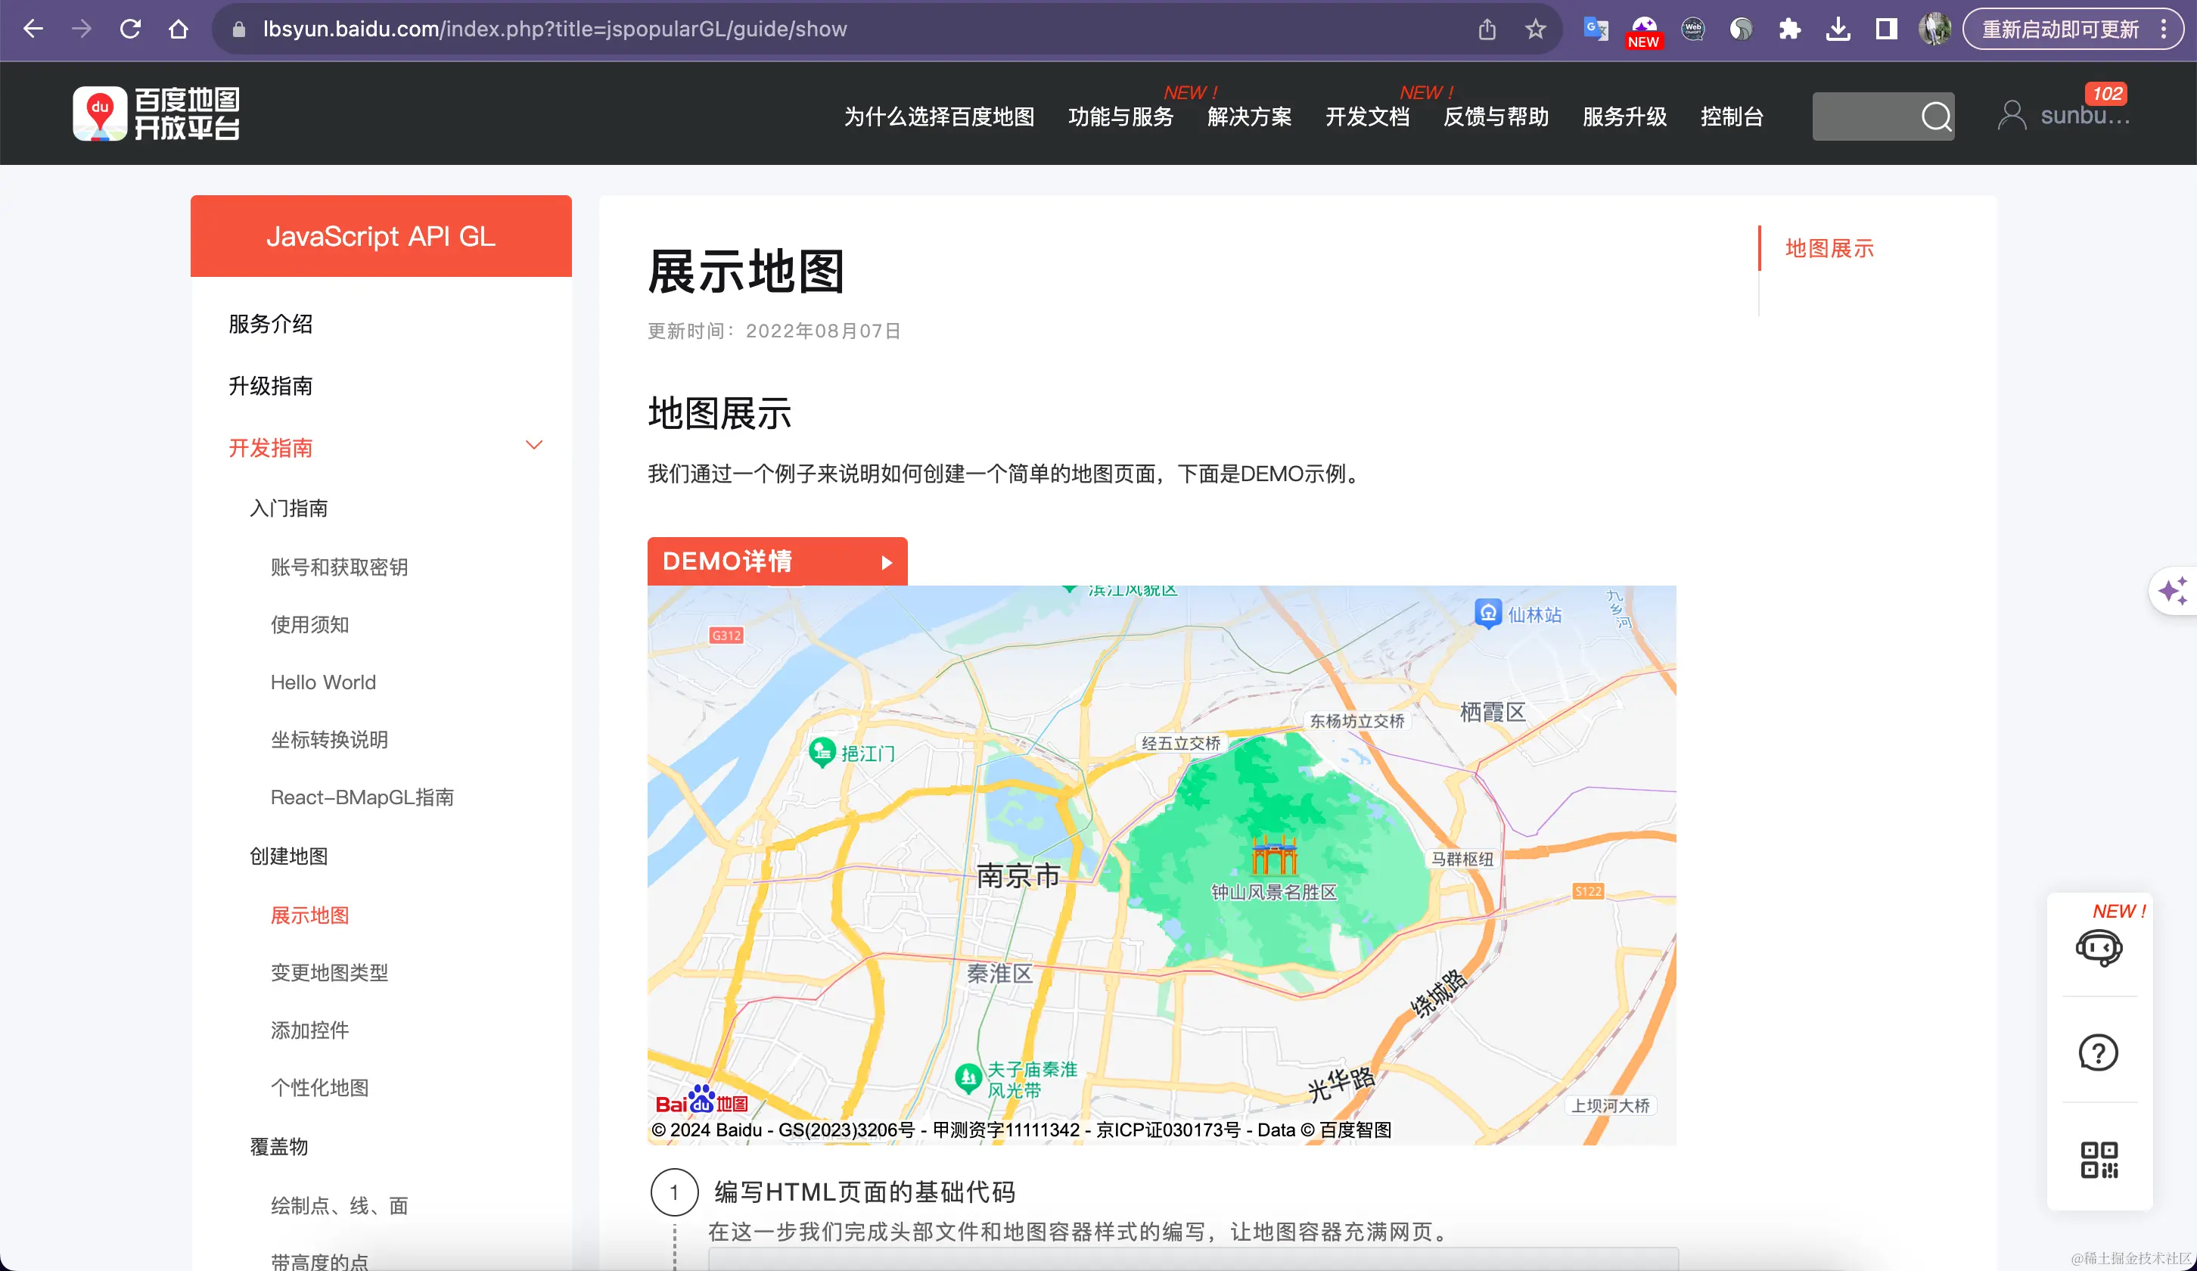Open the browser home page
This screenshot has width=2197, height=1271.
[179, 29]
